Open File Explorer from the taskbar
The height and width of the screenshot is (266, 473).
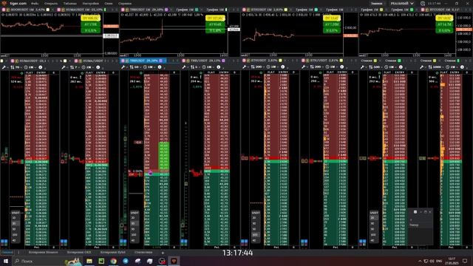click(89, 261)
